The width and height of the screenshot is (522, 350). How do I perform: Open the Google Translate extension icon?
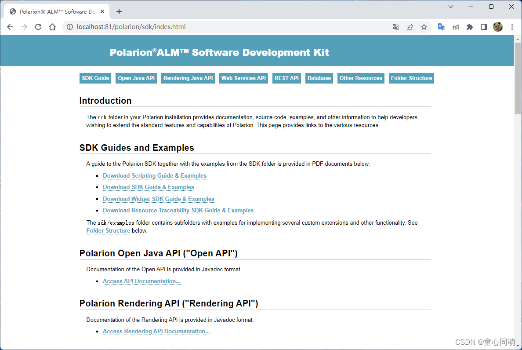[442, 27]
